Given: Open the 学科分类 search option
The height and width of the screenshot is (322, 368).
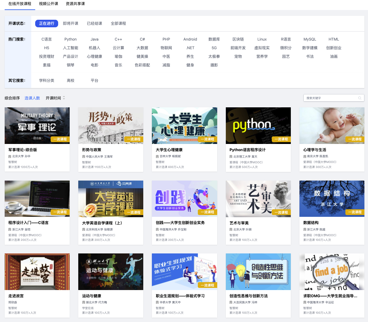Looking at the screenshot, I should click(x=47, y=80).
